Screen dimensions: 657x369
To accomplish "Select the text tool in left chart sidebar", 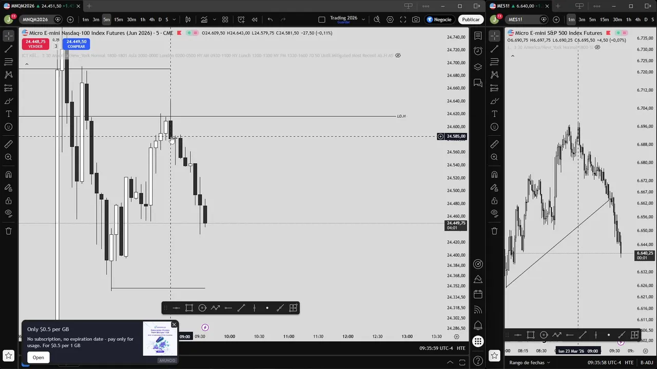I will [8, 114].
